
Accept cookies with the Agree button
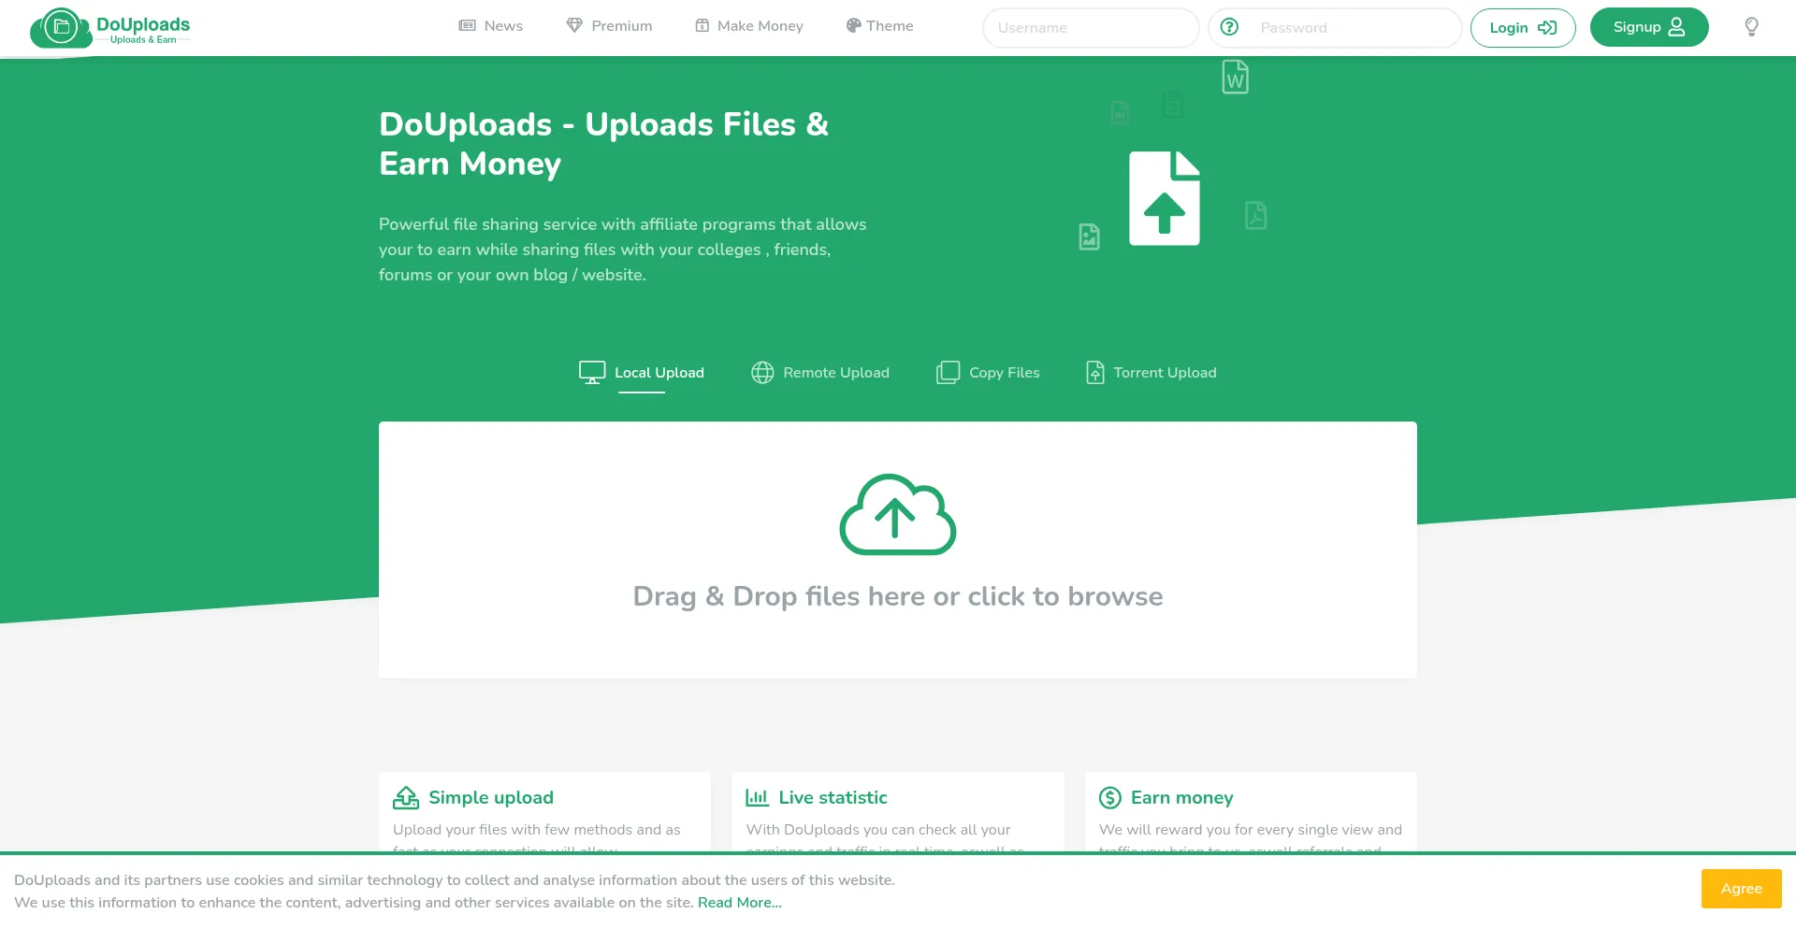point(1742,889)
